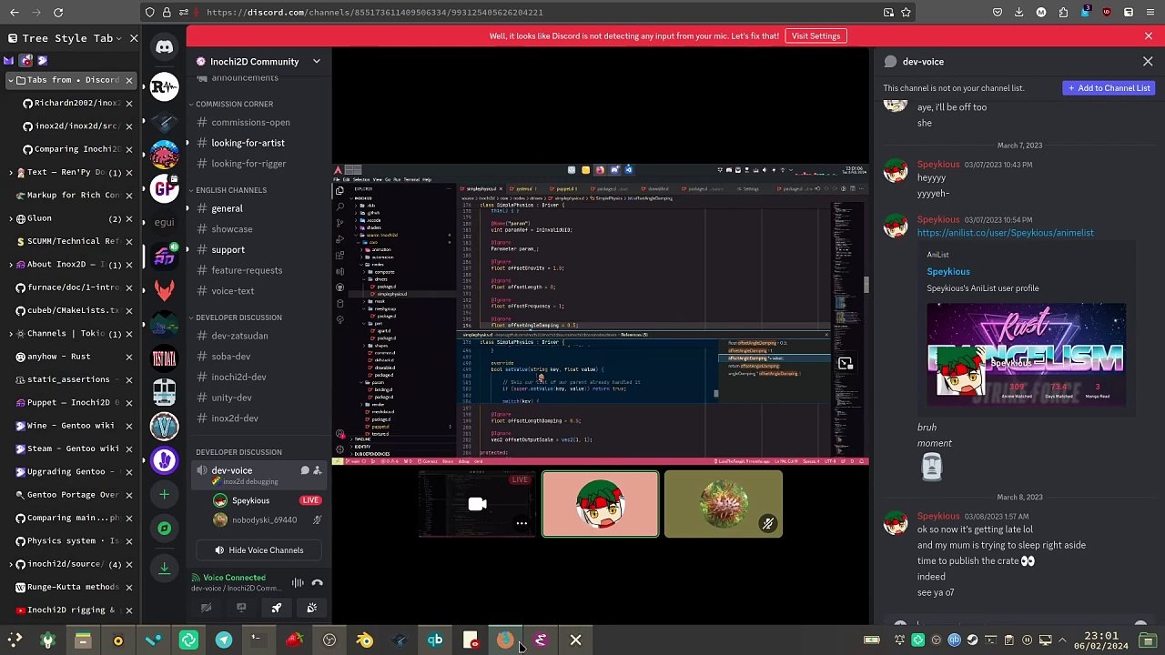This screenshot has width=1165, height=655.
Task: Open the soundboard icon
Action: tap(311, 608)
